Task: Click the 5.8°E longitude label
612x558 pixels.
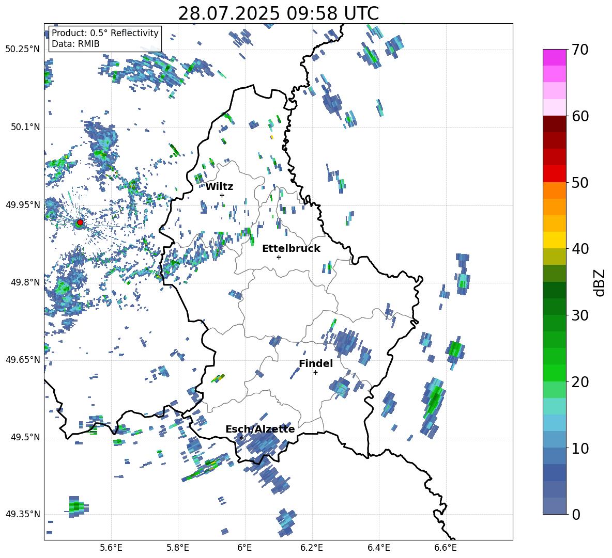Action: click(178, 548)
